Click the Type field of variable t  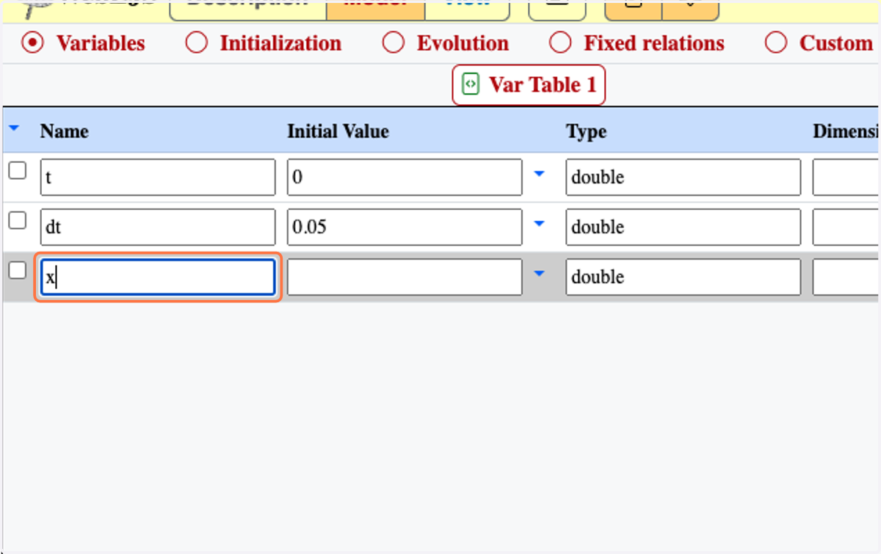(684, 178)
